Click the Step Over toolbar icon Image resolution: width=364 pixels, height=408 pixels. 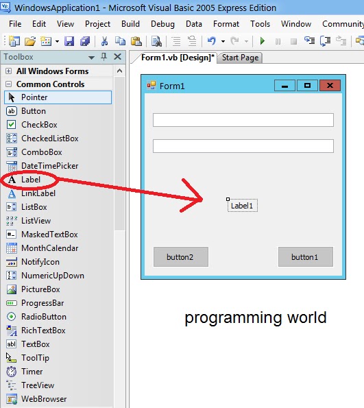tap(325, 41)
